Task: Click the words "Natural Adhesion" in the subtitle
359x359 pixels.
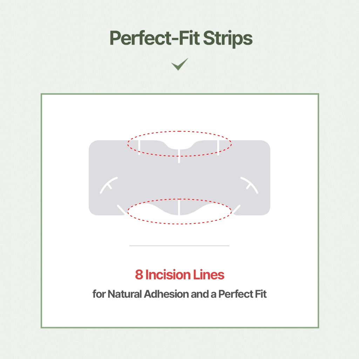Action: pos(148,294)
